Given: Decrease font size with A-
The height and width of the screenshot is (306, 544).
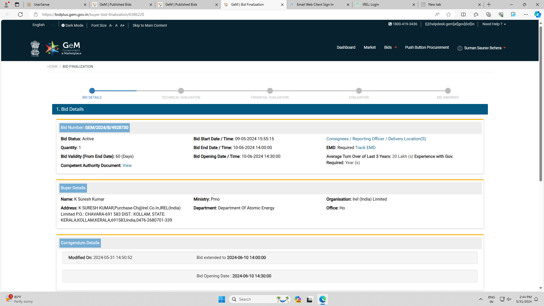Looking at the screenshot, I should [111, 25].
